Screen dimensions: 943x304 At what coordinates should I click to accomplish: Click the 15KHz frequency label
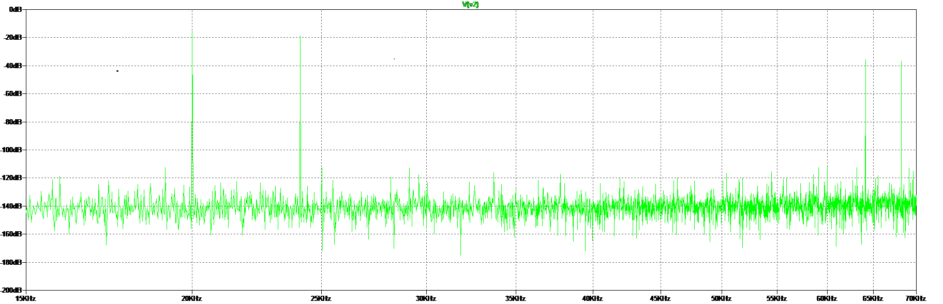click(x=26, y=298)
